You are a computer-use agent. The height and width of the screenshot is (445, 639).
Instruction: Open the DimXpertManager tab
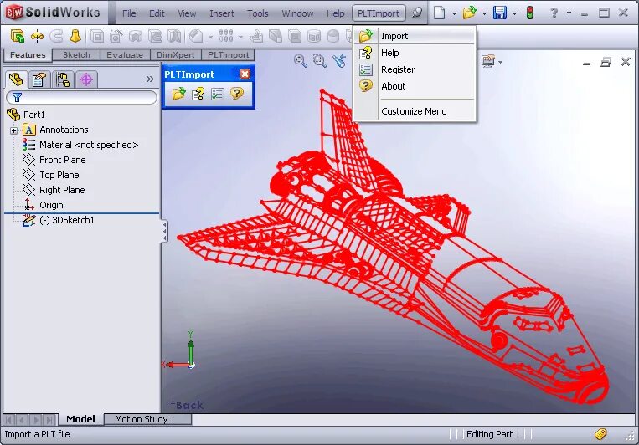pyautogui.click(x=86, y=79)
